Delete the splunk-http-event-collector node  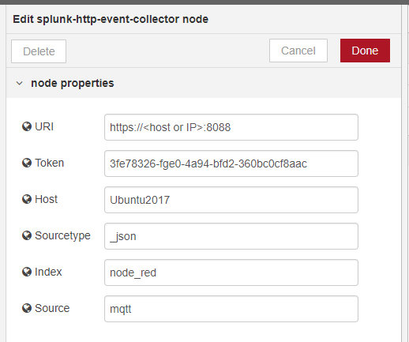39,51
